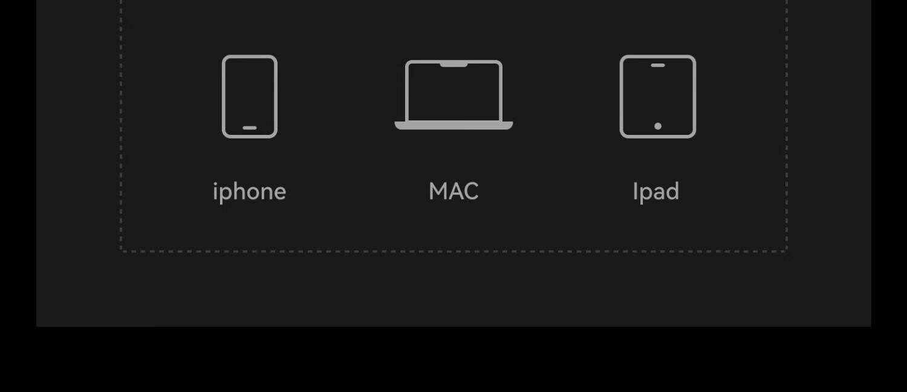
Task: Click the dashed border's bottom edge
Action: point(453,250)
